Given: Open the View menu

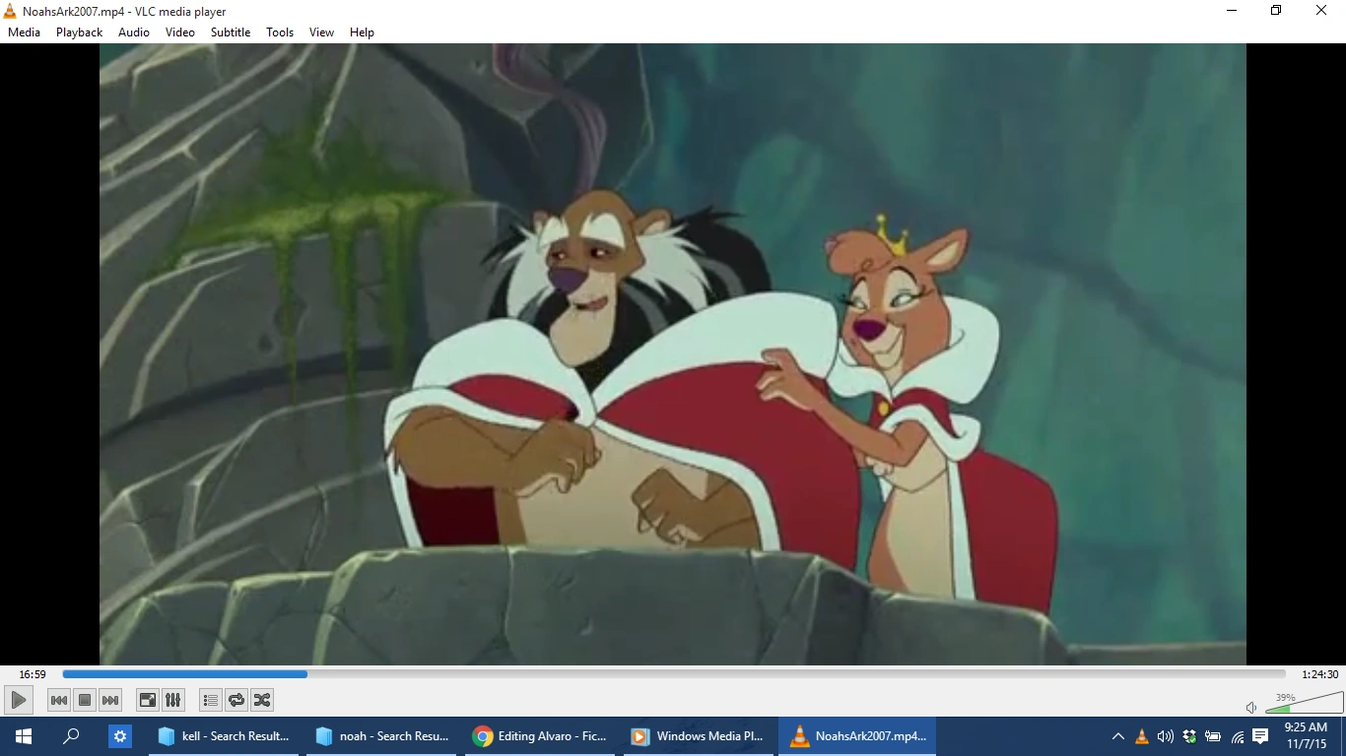Looking at the screenshot, I should pos(322,32).
